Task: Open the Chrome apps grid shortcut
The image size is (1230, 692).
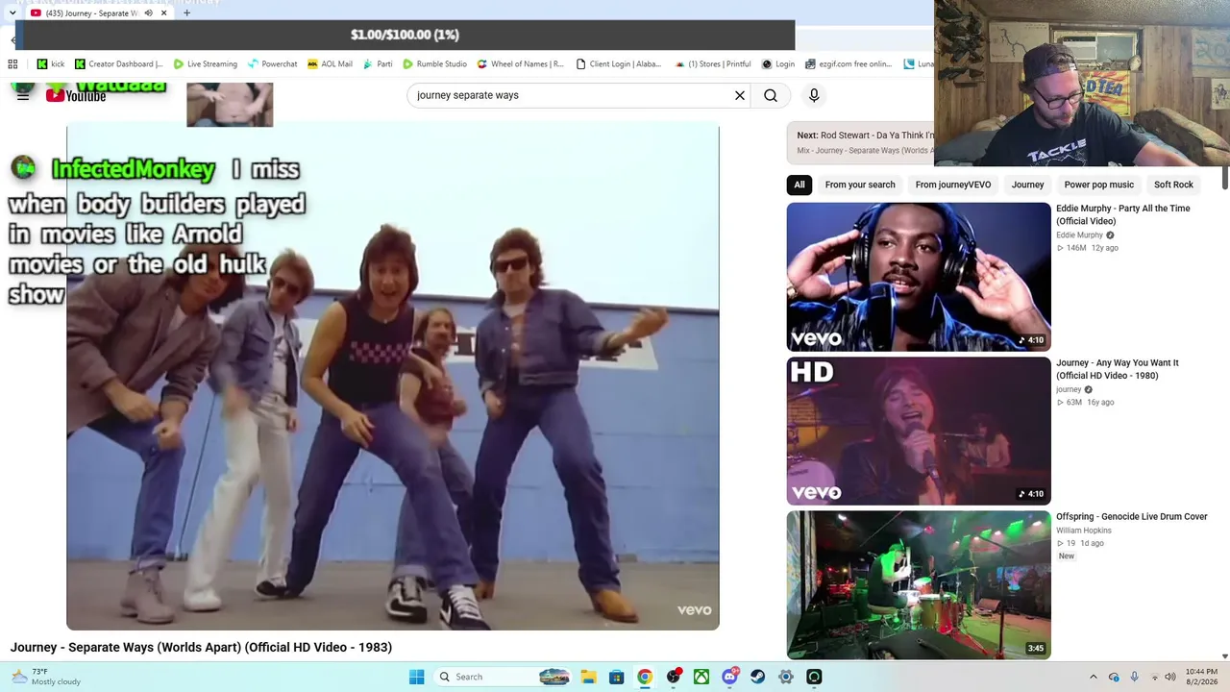Action: (12, 64)
